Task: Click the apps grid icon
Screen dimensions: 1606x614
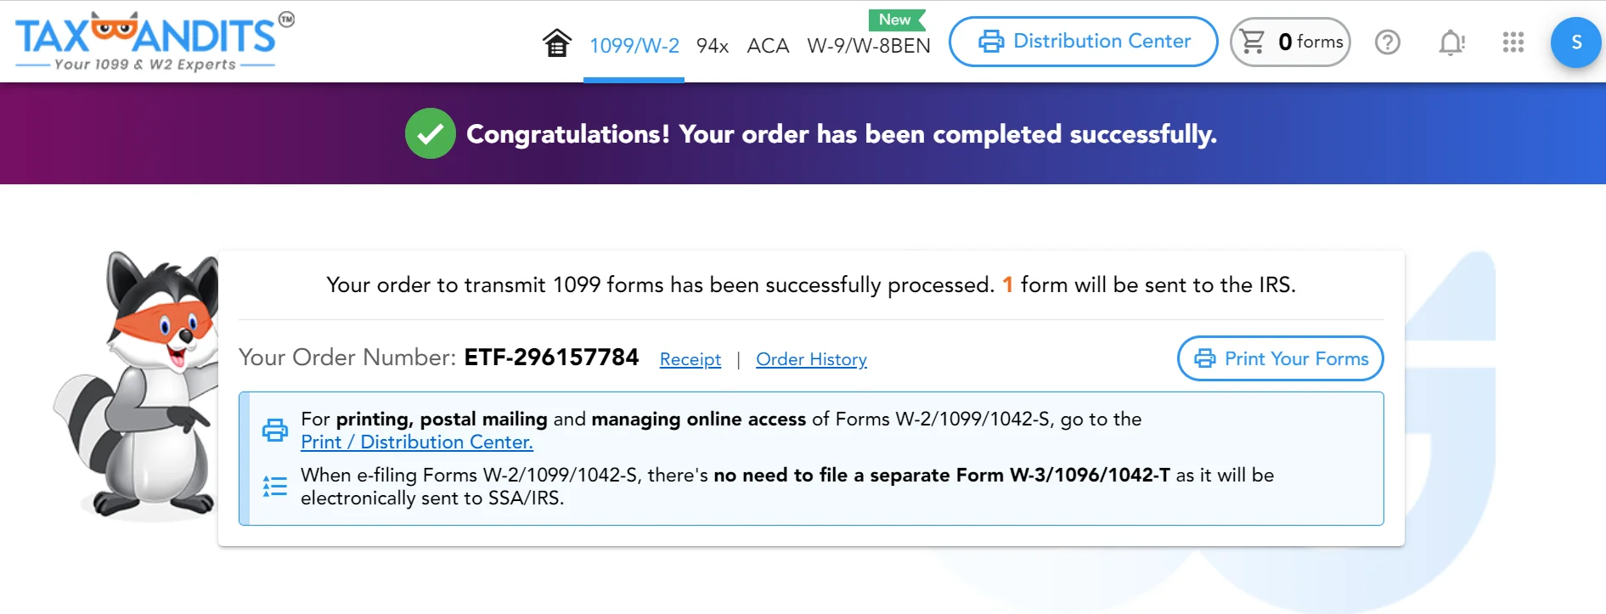Action: click(1513, 42)
